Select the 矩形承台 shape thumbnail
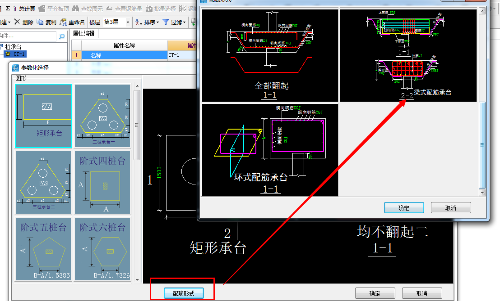 43,116
